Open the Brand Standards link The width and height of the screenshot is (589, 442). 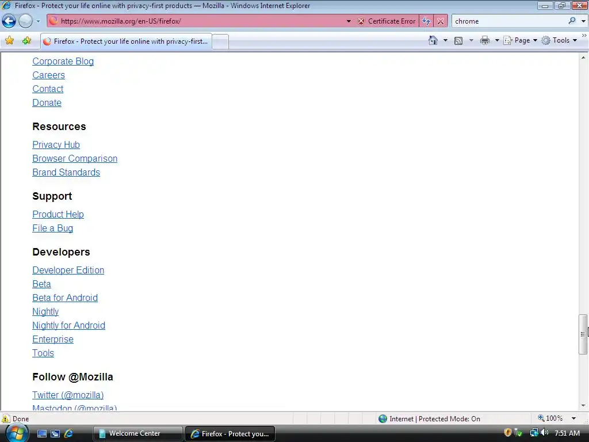click(66, 173)
